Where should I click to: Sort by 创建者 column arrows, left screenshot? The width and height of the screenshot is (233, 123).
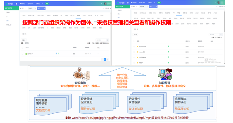click(x=76, y=48)
